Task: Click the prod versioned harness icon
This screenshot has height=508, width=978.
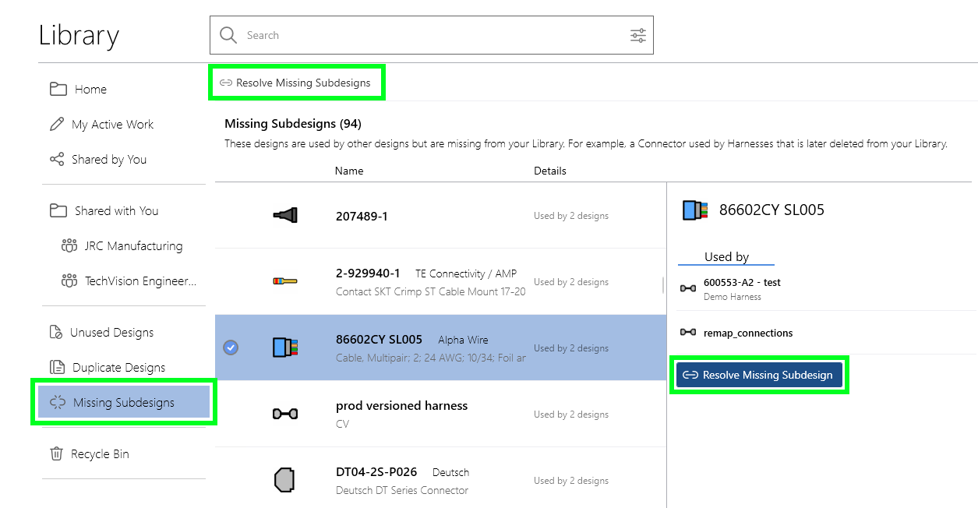Action: 285,414
